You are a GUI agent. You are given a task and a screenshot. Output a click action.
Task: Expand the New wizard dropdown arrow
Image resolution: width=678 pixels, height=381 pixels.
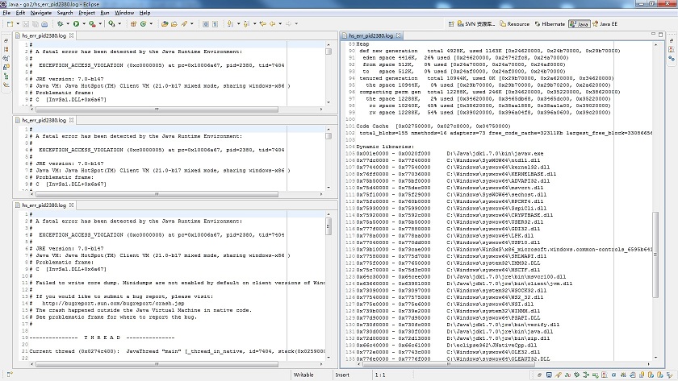coord(19,24)
